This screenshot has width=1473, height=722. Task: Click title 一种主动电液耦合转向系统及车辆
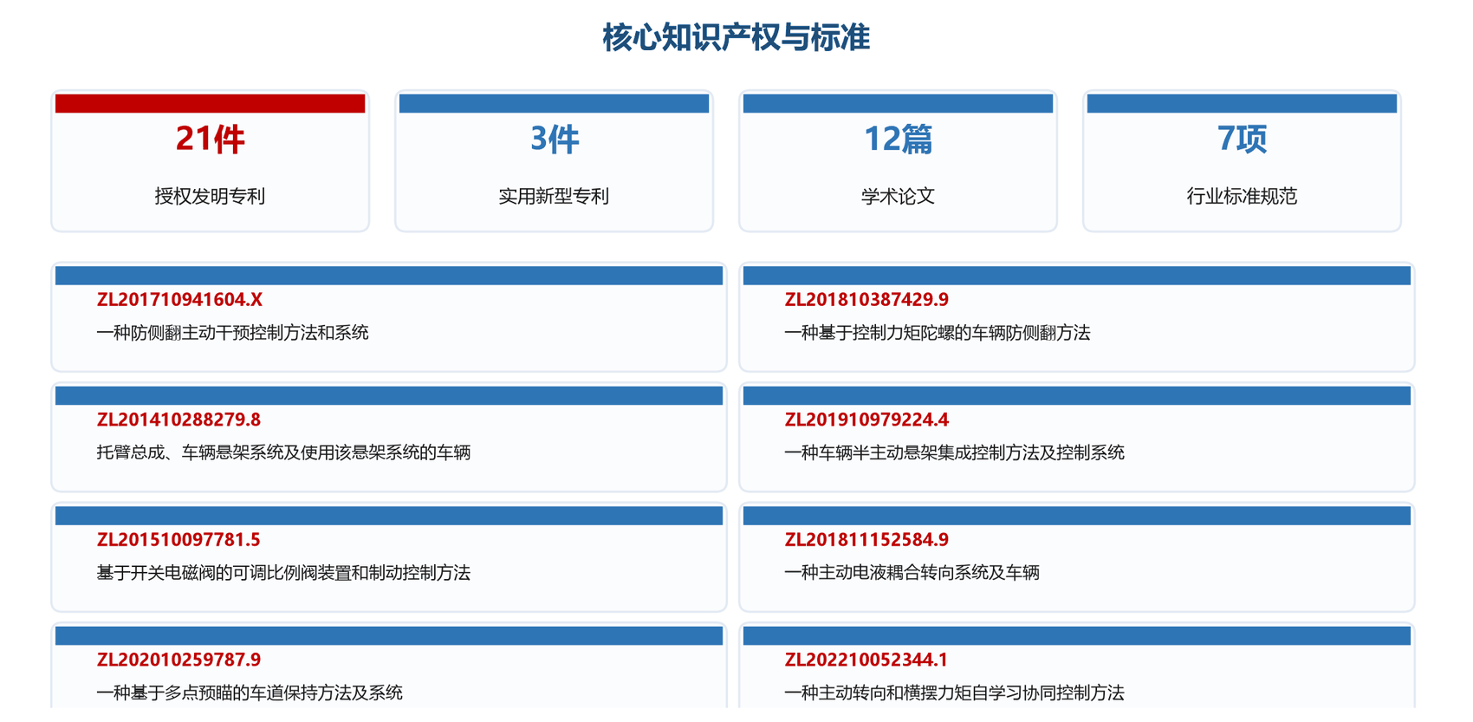coord(912,573)
